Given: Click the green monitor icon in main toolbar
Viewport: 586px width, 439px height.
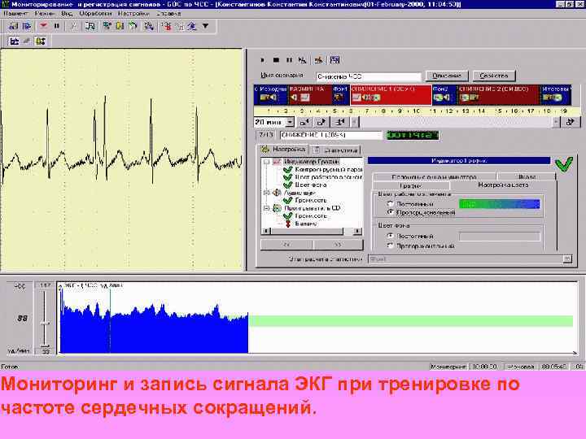Looking at the screenshot, I should (x=107, y=26).
